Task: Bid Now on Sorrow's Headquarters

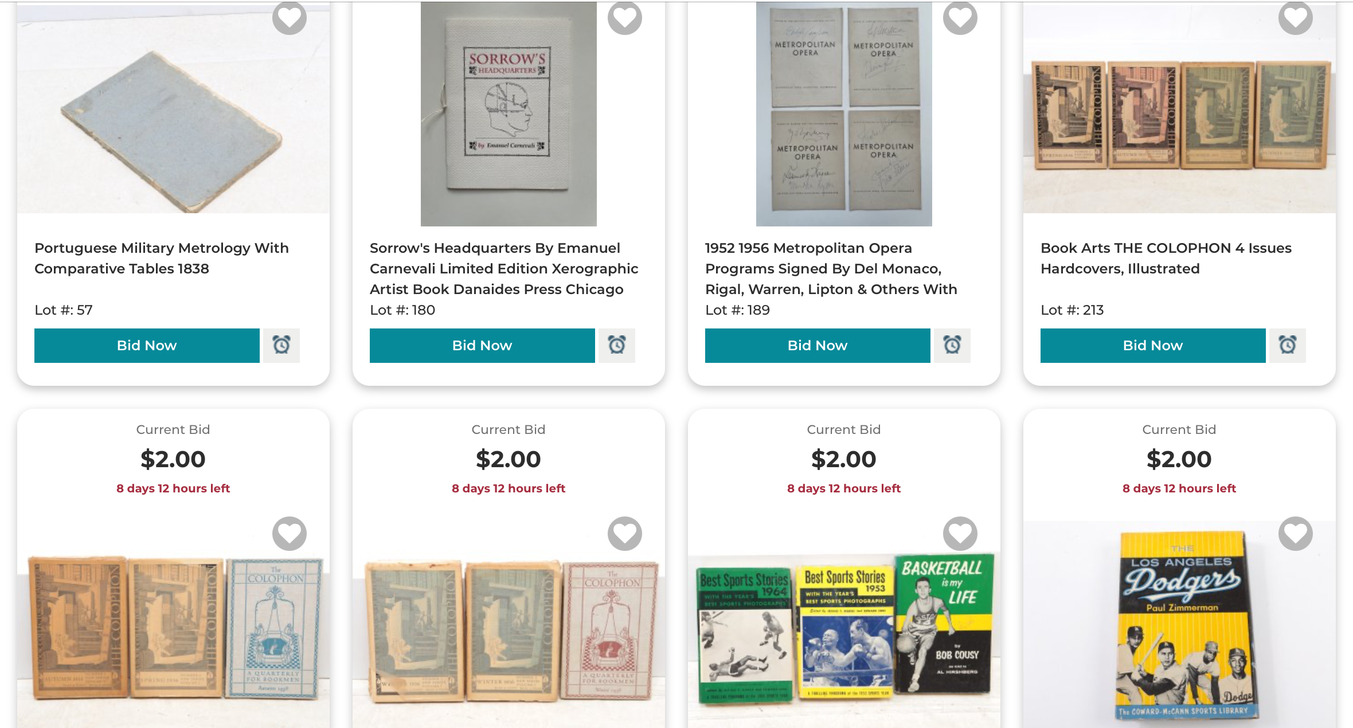Action: [x=482, y=346]
